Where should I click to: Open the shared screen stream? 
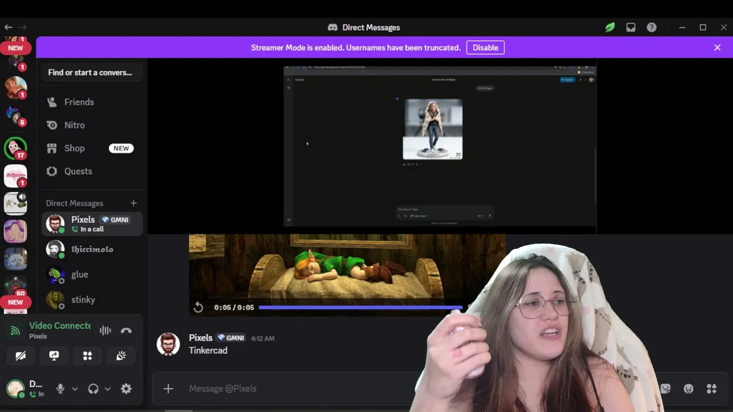pos(440,146)
